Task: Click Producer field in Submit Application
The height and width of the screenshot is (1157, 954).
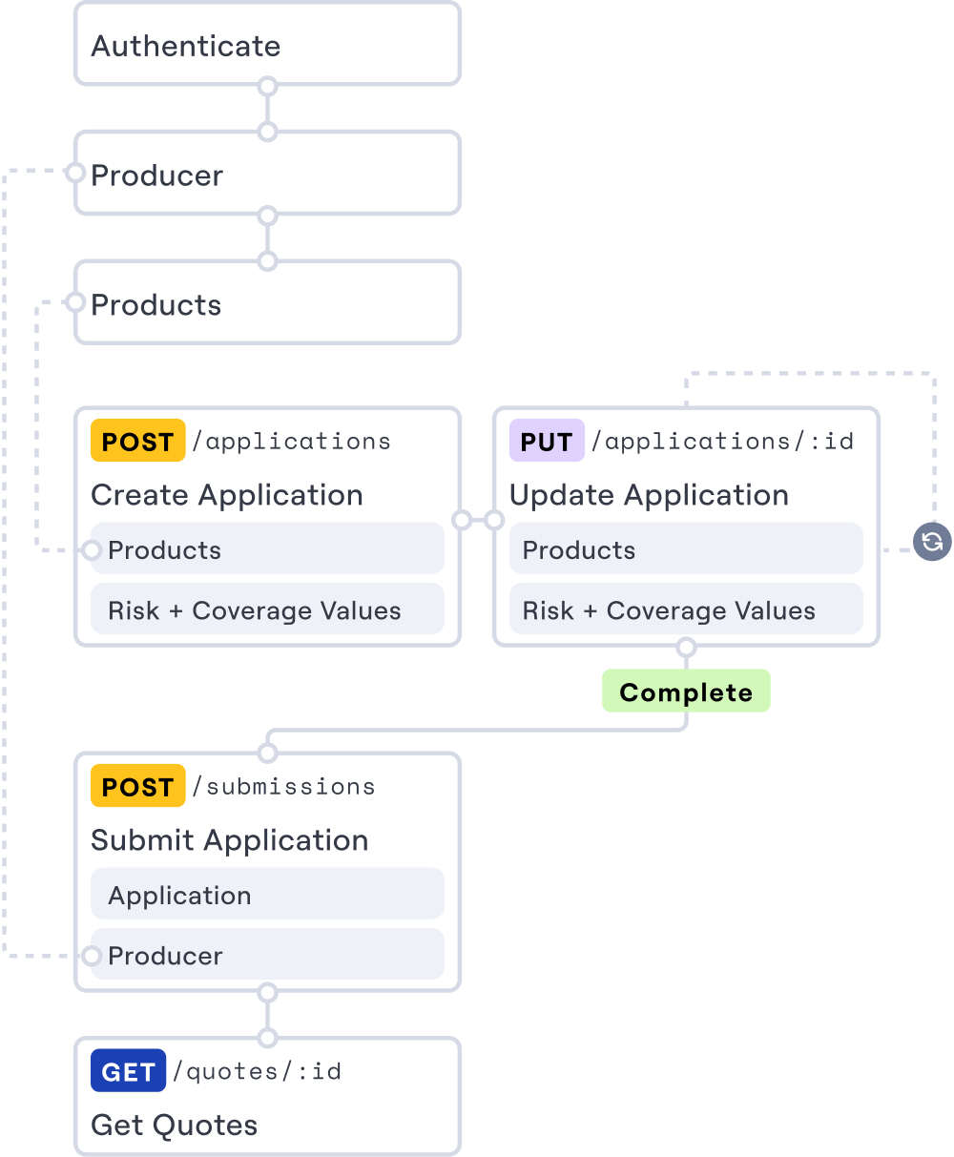Action: (267, 955)
